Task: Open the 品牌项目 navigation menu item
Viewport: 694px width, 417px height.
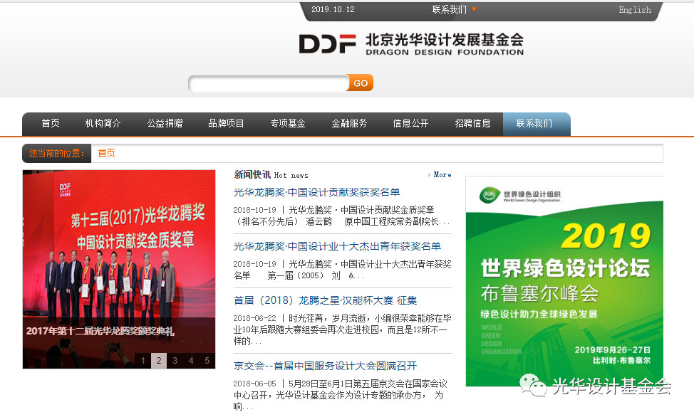Action: click(226, 123)
